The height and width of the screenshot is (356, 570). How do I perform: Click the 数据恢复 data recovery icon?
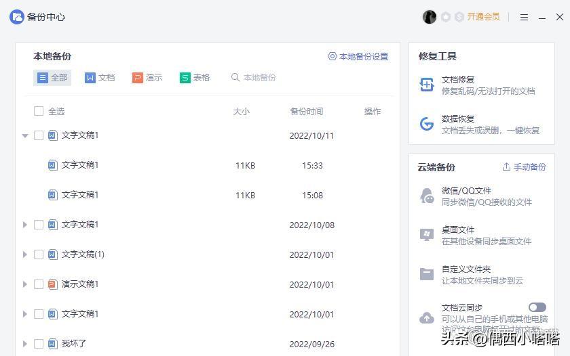coord(427,124)
